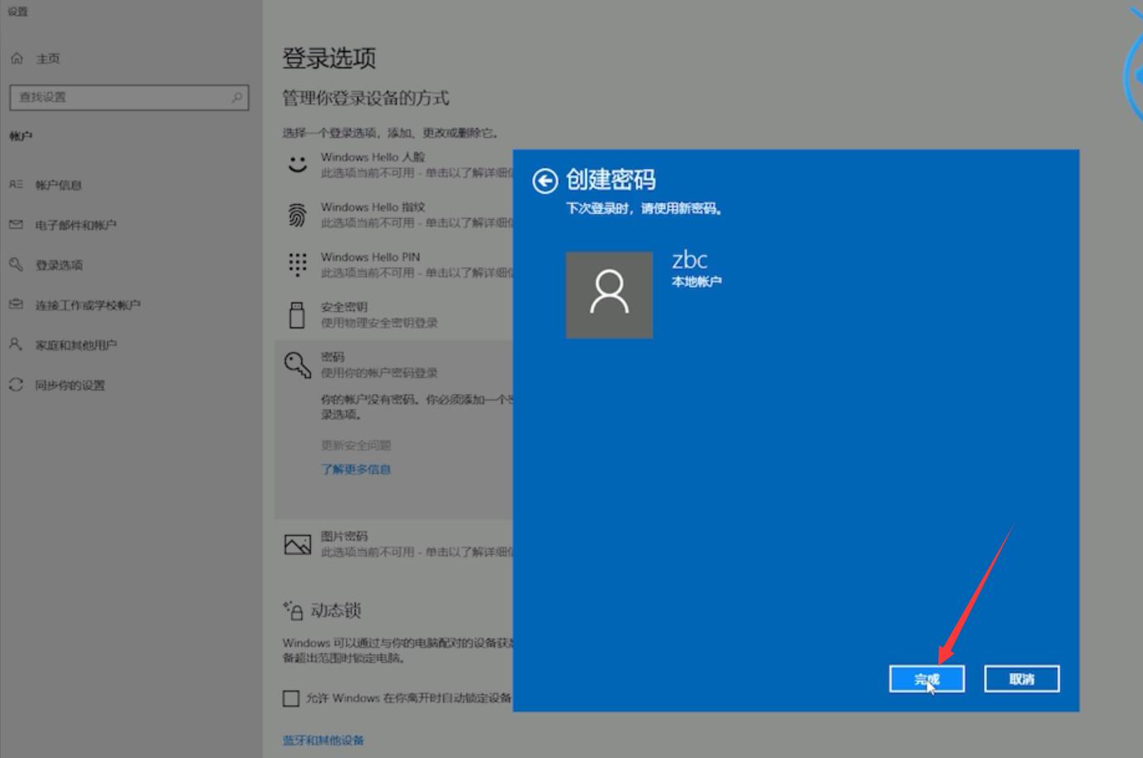The width and height of the screenshot is (1143, 758).
Task: Click the envelope icon for email accounts
Action: point(16,224)
